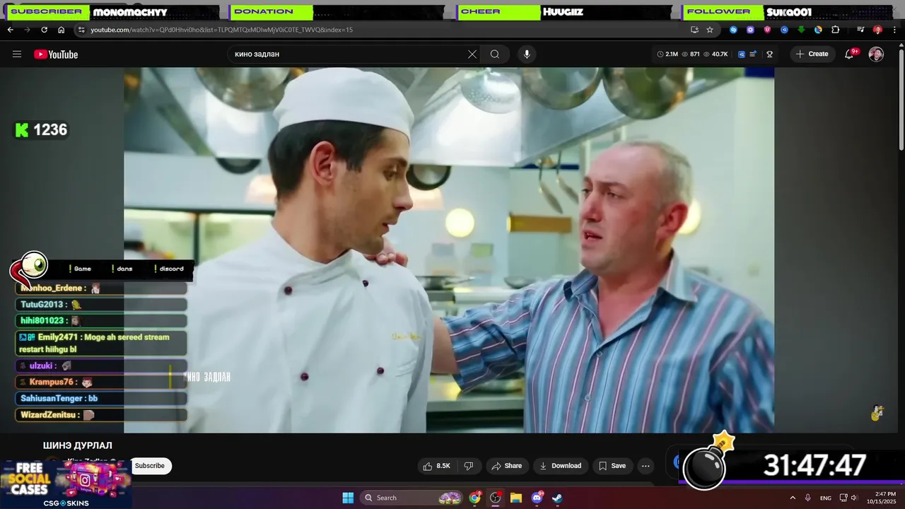The image size is (905, 509).
Task: Open the YouTube account avatar menu
Action: 876,54
